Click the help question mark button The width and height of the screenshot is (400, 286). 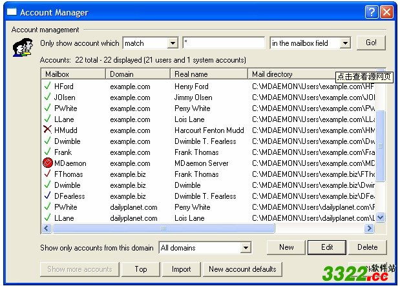(372, 12)
